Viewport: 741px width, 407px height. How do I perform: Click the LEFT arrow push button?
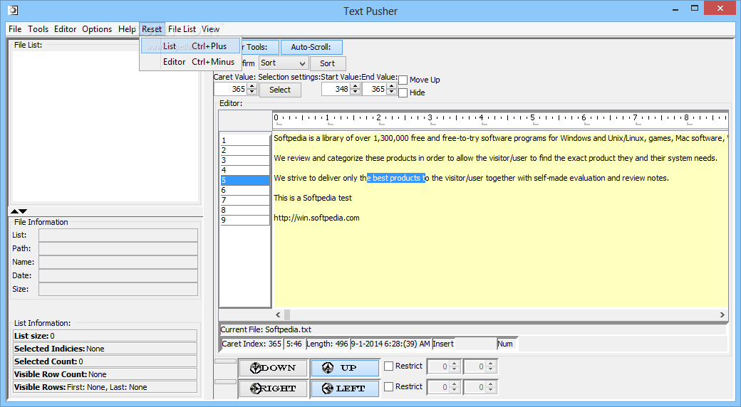345,388
